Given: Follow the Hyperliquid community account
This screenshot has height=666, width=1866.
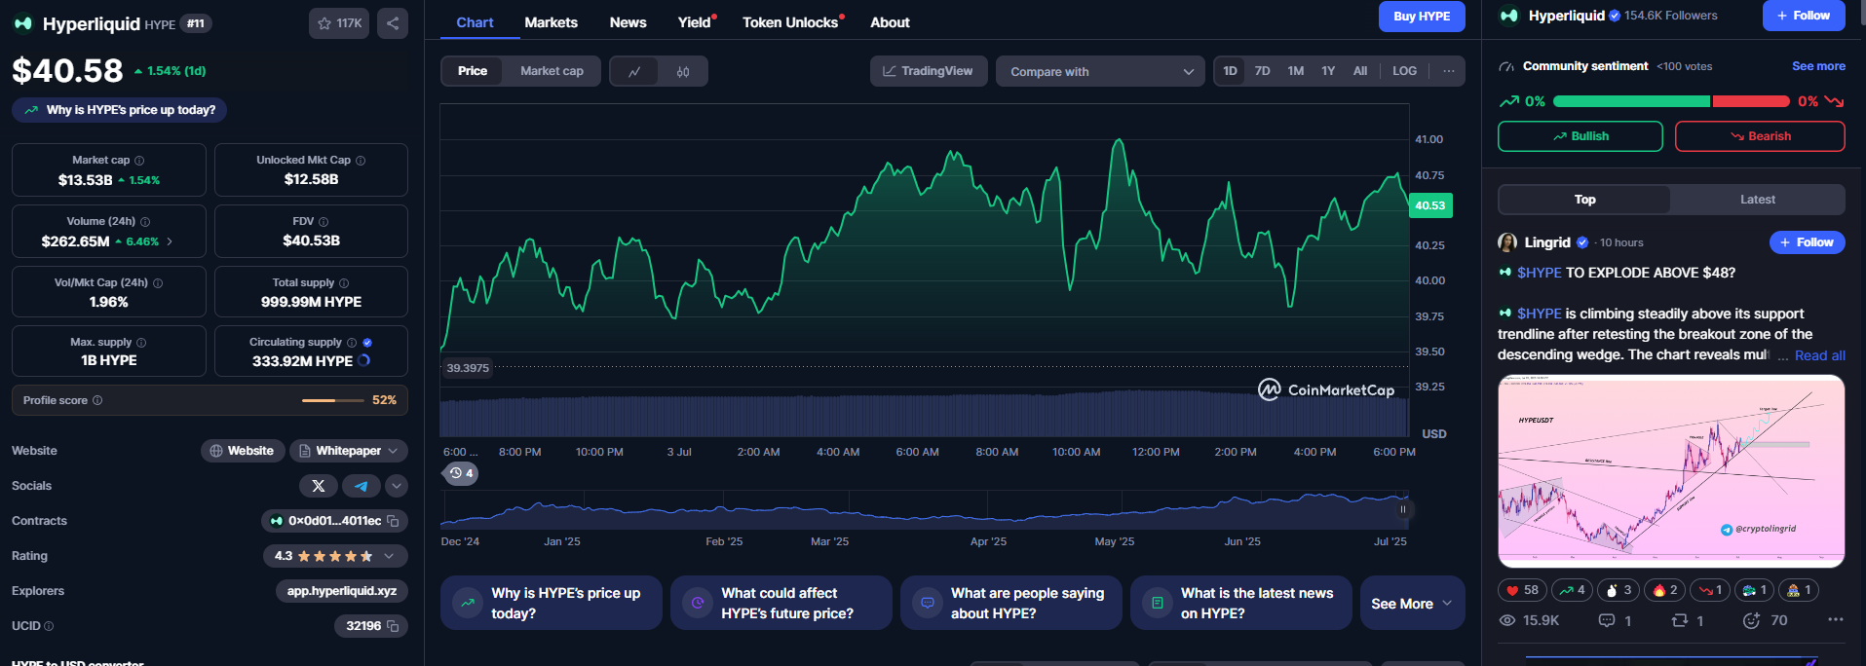Looking at the screenshot, I should pos(1804,16).
